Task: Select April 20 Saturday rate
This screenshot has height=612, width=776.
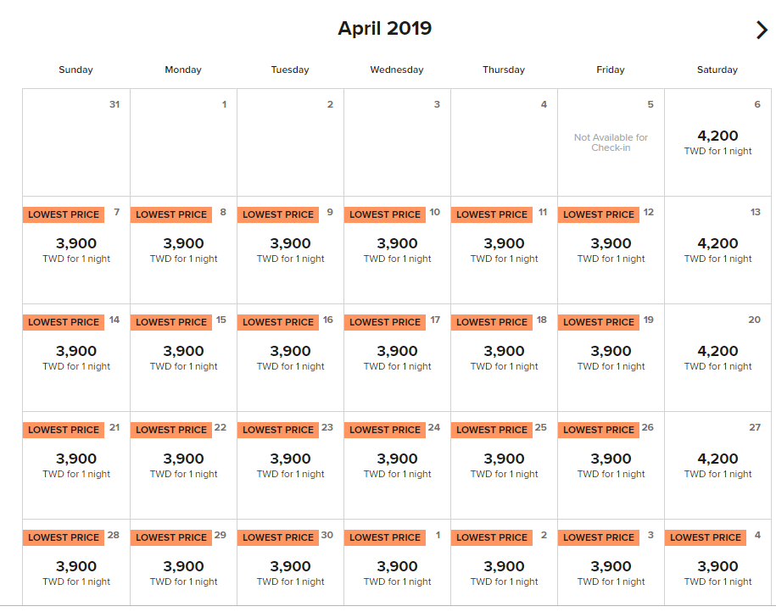Action: [718, 358]
